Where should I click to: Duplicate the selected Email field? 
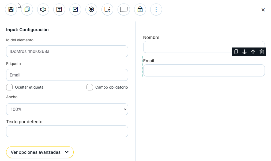pyautogui.click(x=236, y=52)
